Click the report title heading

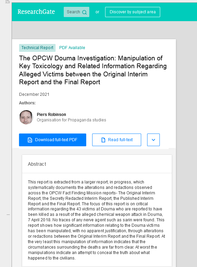pyautogui.click(x=93, y=70)
